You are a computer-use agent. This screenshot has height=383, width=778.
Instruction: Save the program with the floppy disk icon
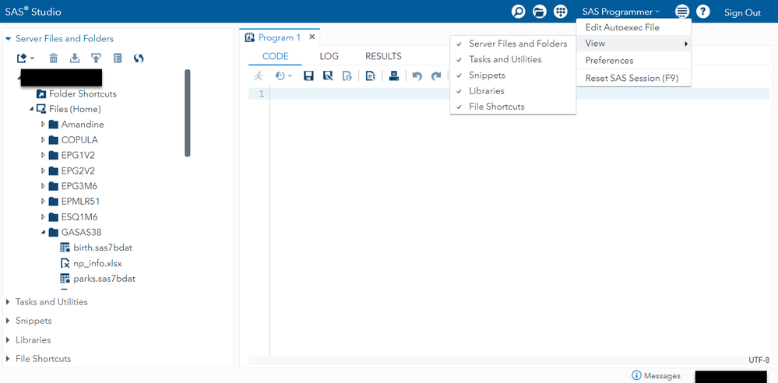[x=308, y=76]
